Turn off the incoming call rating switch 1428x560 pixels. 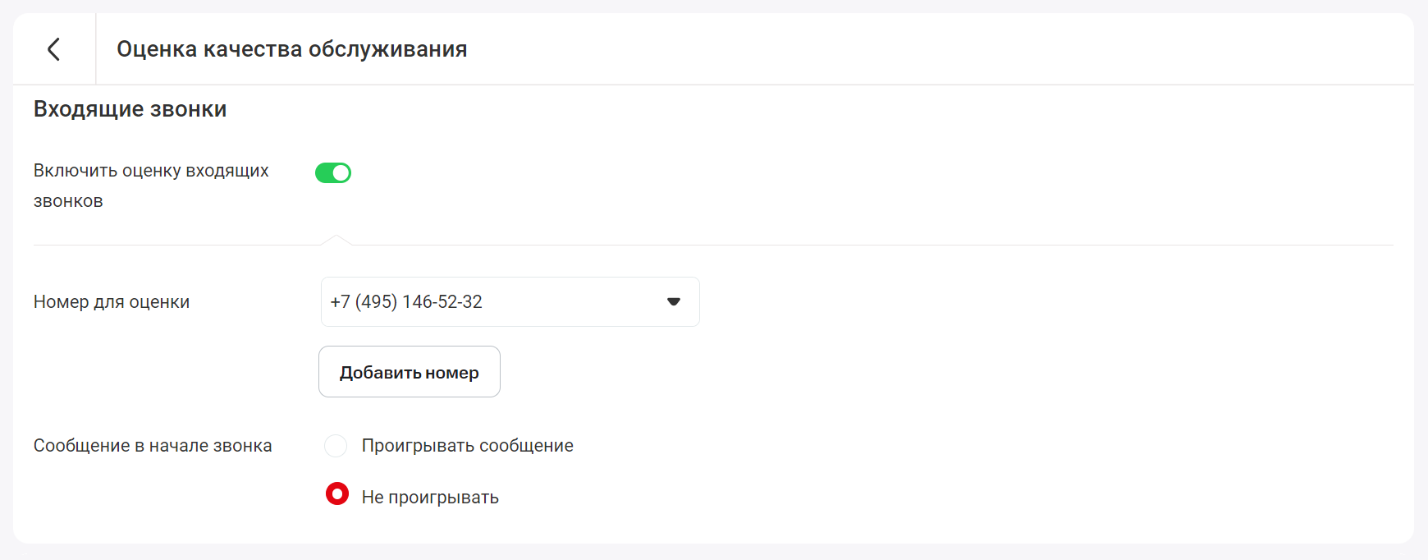click(x=333, y=172)
